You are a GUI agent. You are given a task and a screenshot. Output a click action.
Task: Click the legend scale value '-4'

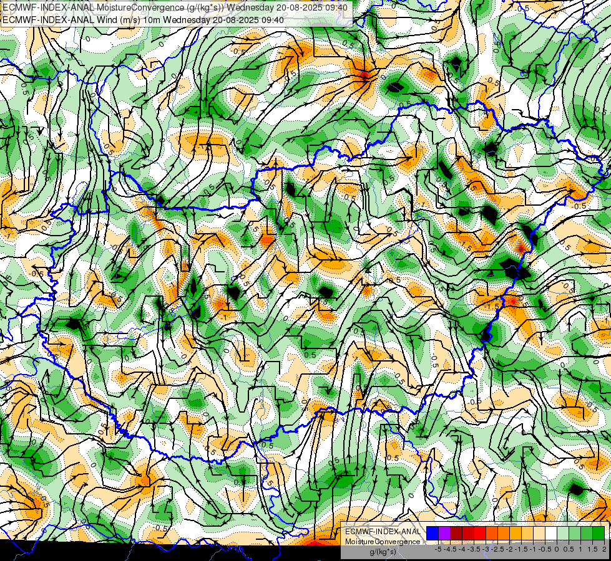click(x=462, y=549)
